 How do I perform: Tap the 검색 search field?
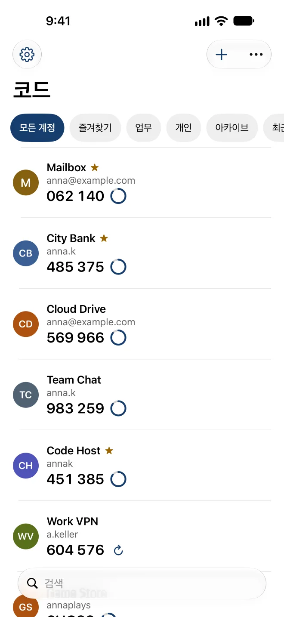142,583
